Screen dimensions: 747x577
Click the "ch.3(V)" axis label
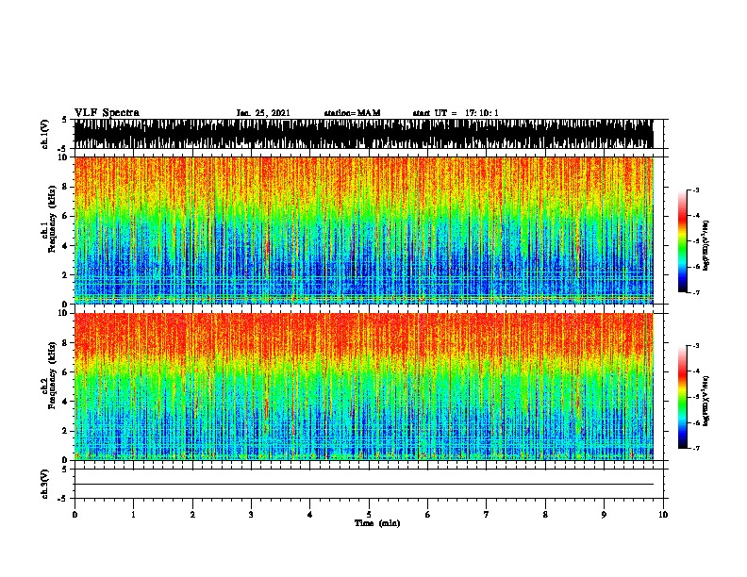(x=45, y=485)
